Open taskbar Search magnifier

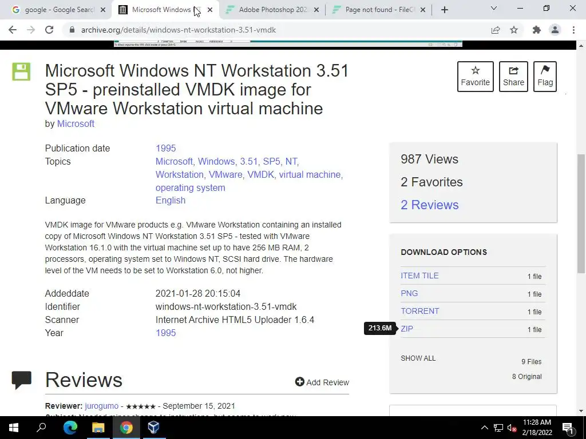41,428
